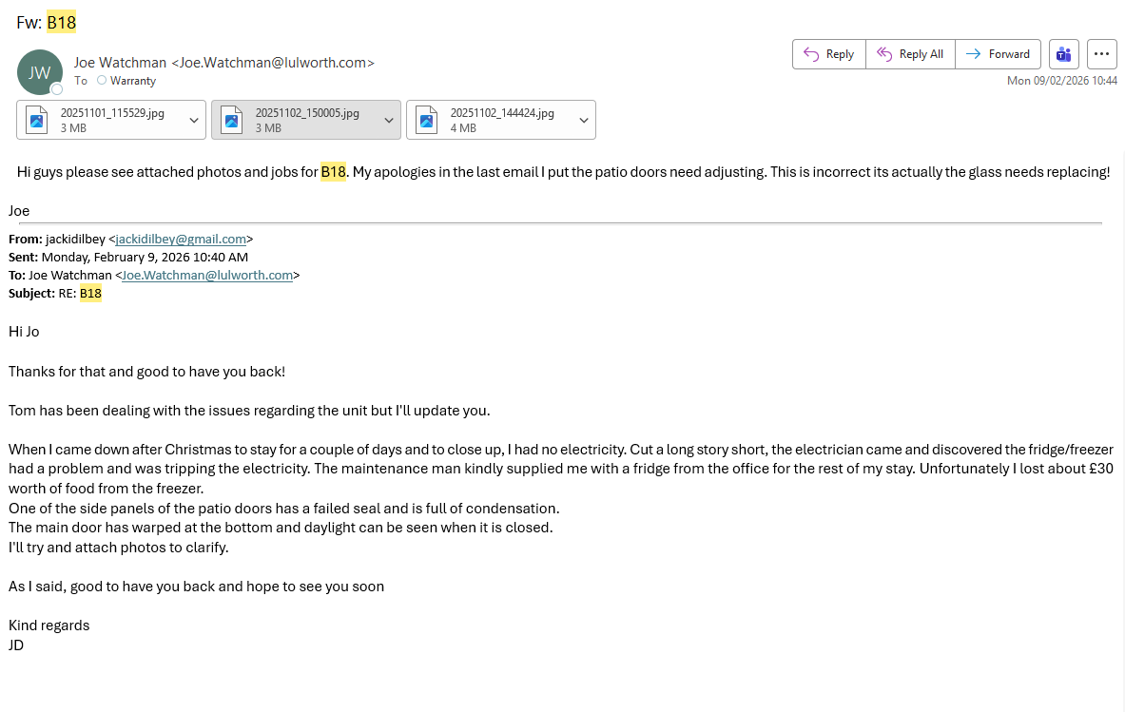Screen dimensions: 1125x712
Task: Open dropdown arrow for 20251102_150005.jpg
Action: tap(388, 120)
